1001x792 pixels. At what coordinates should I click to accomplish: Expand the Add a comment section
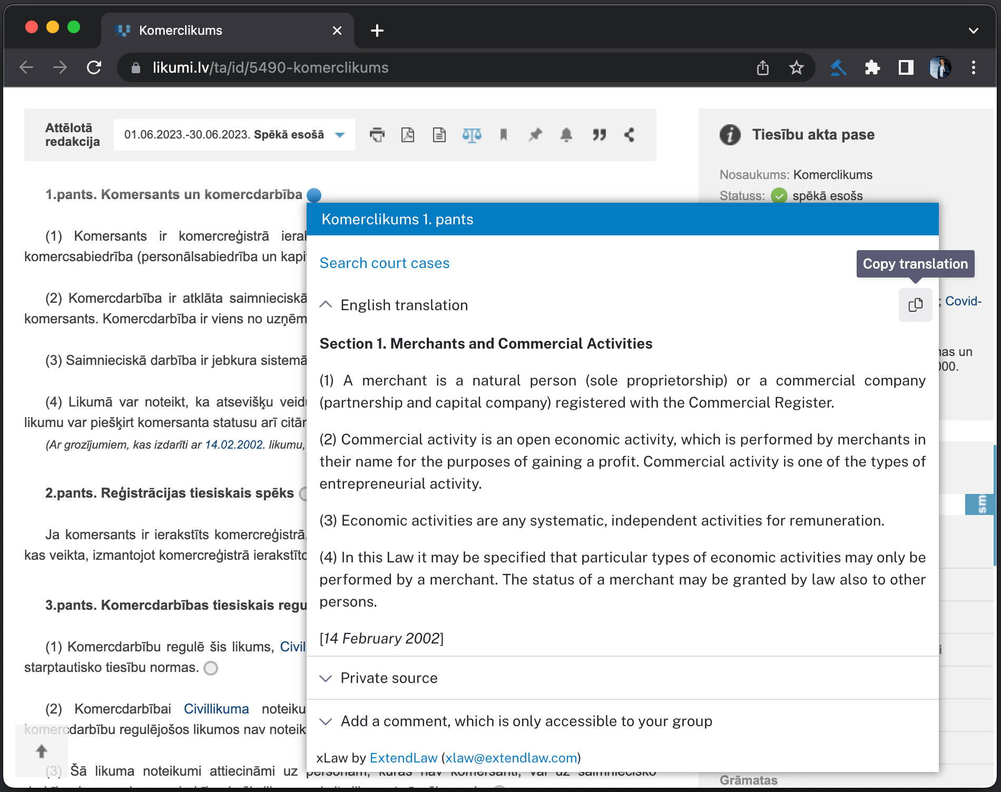(x=326, y=721)
